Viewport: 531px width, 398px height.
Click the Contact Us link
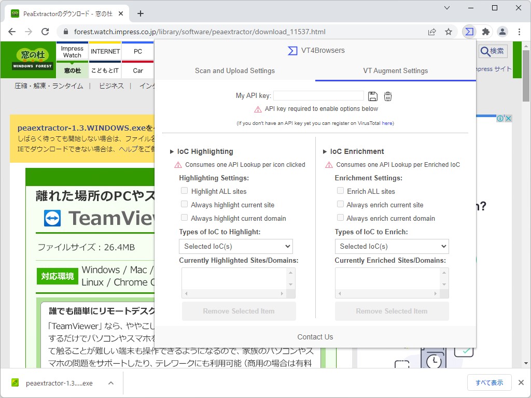click(315, 336)
